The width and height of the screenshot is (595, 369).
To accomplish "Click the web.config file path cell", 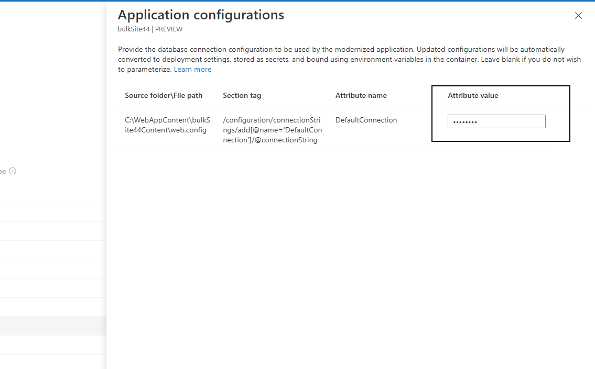I will click(x=167, y=125).
